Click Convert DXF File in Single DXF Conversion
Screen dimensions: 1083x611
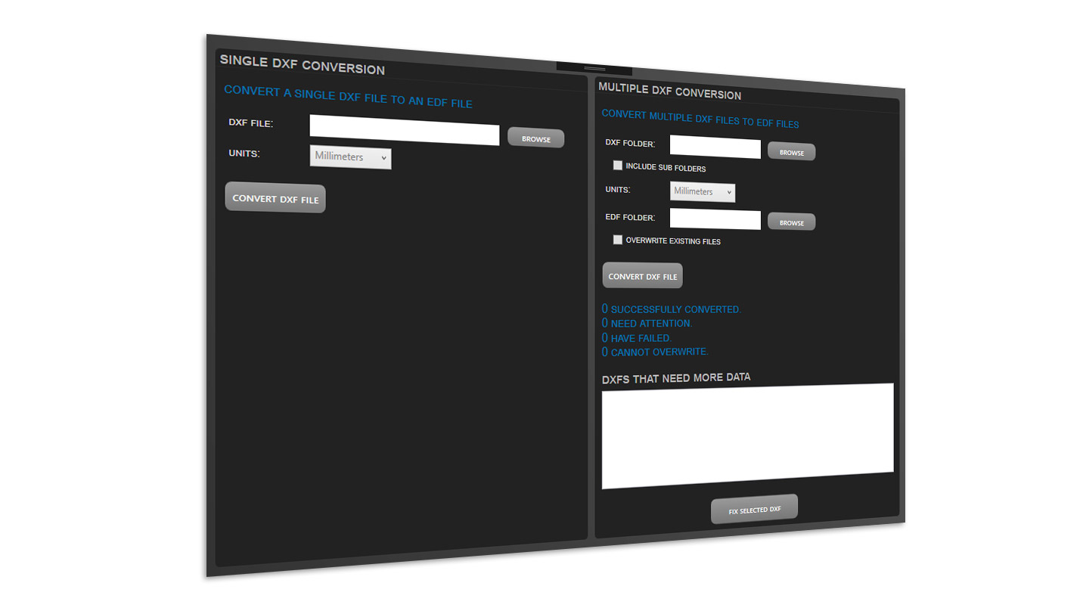(x=275, y=198)
